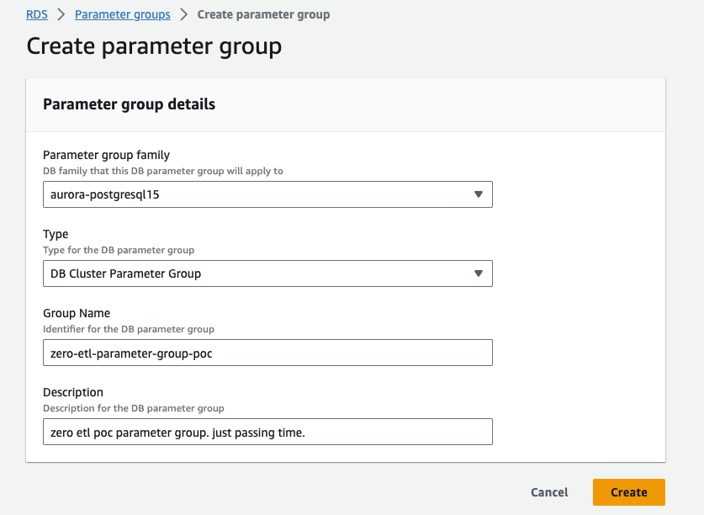704x515 pixels.
Task: Click the orange Create button
Action: point(628,492)
